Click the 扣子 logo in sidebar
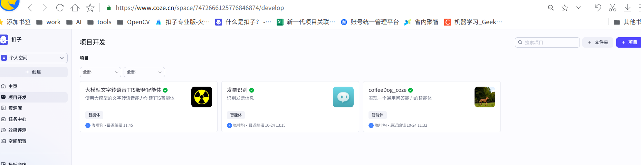Screen dimensions: 641x165 [x=4, y=40]
